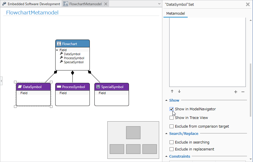The image size is (253, 162).
Task: Remove an item with the minus icon
Action: [x=243, y=92]
